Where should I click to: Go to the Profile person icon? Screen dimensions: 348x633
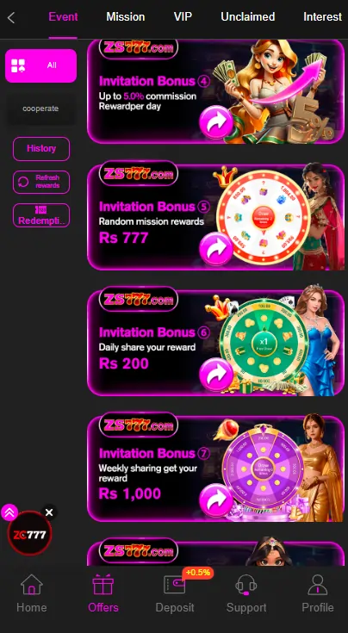318,585
